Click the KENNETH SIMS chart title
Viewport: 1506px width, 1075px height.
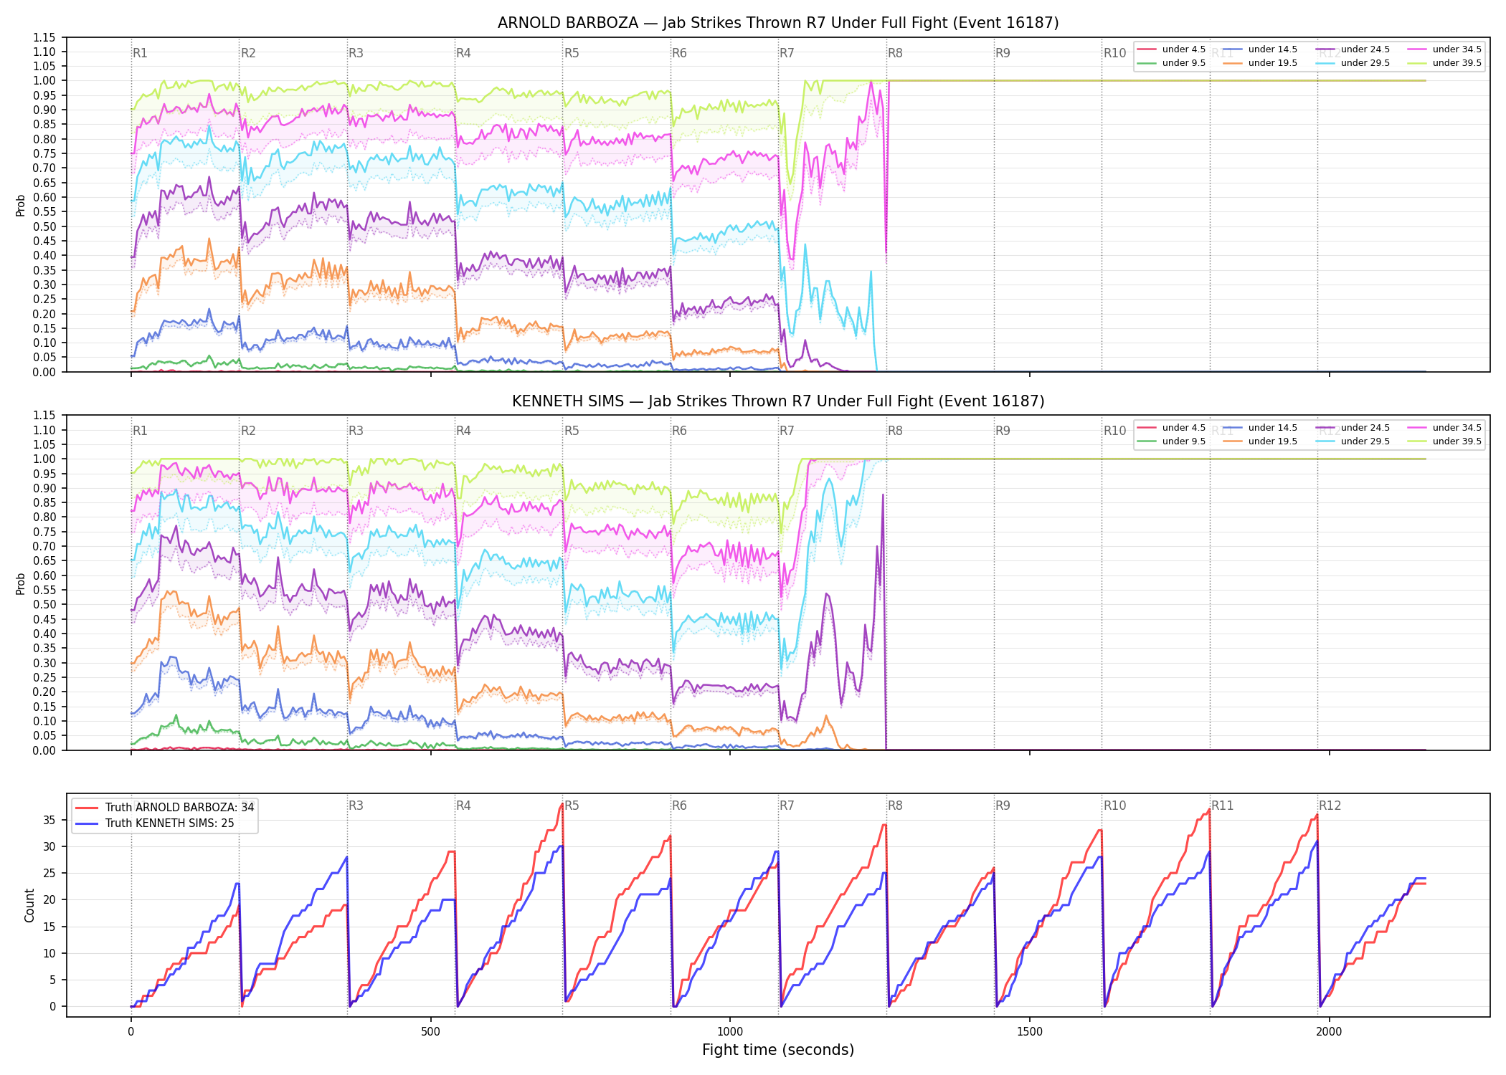tap(778, 401)
